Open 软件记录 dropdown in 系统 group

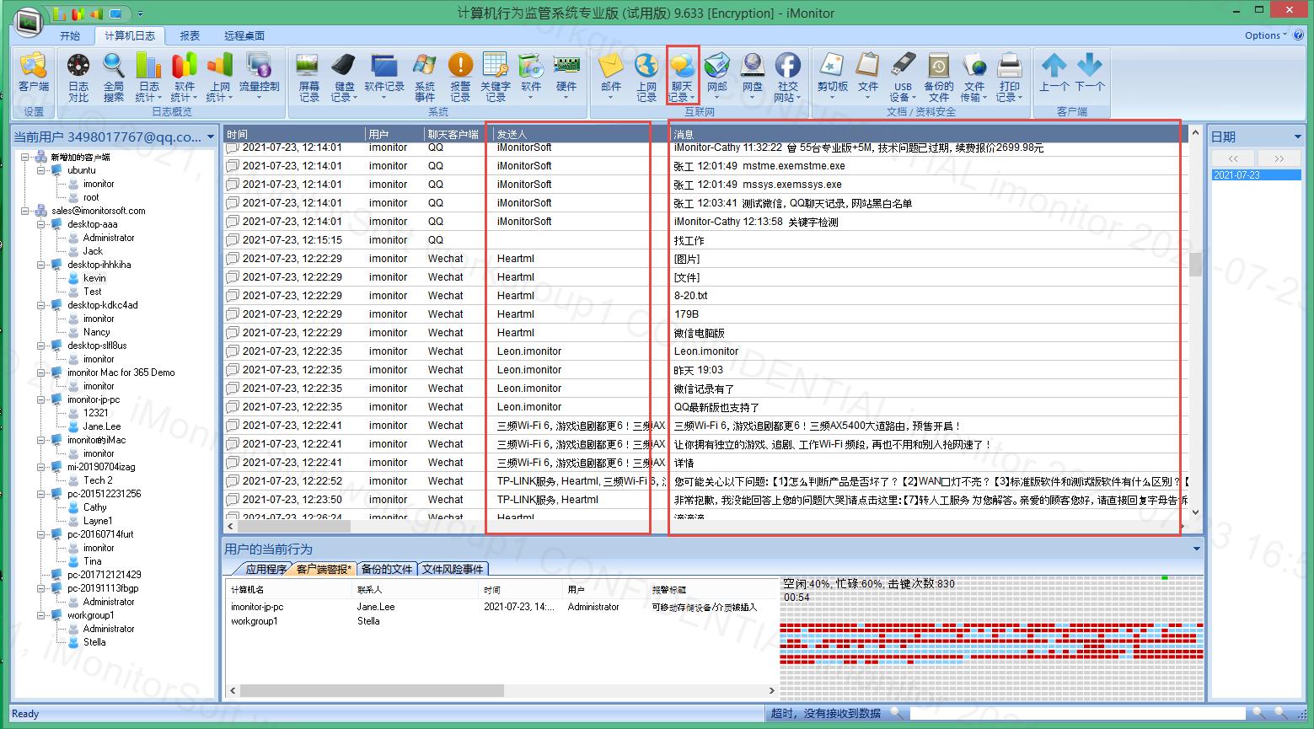click(x=383, y=77)
